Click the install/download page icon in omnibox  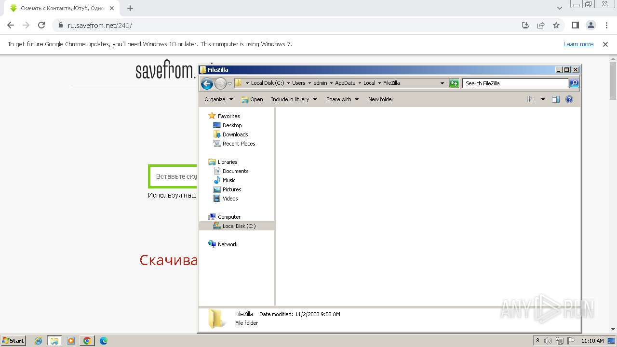click(525, 25)
